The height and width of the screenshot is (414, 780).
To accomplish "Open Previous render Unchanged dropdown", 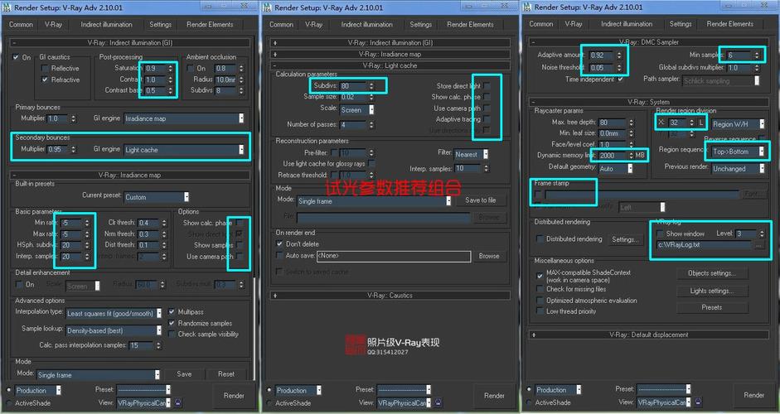I will [x=737, y=168].
